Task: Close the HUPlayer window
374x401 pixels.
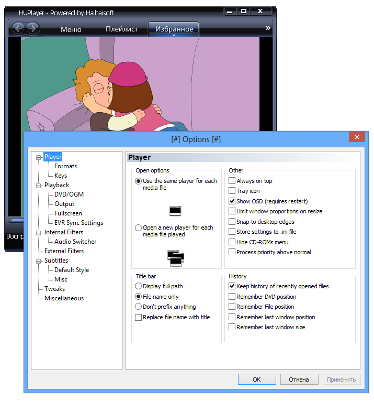Action: click(260, 11)
